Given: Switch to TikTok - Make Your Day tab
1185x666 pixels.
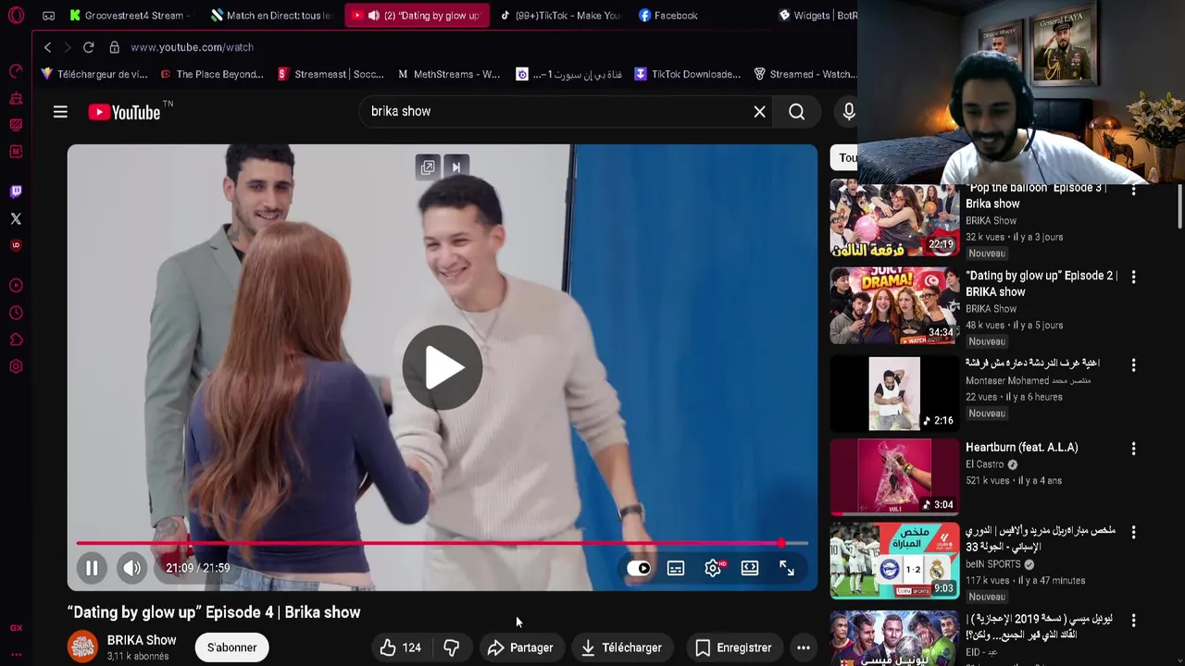Looking at the screenshot, I should coord(560,15).
